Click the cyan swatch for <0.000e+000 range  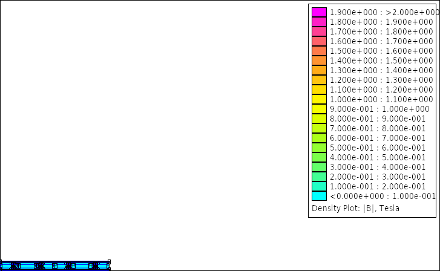point(319,196)
